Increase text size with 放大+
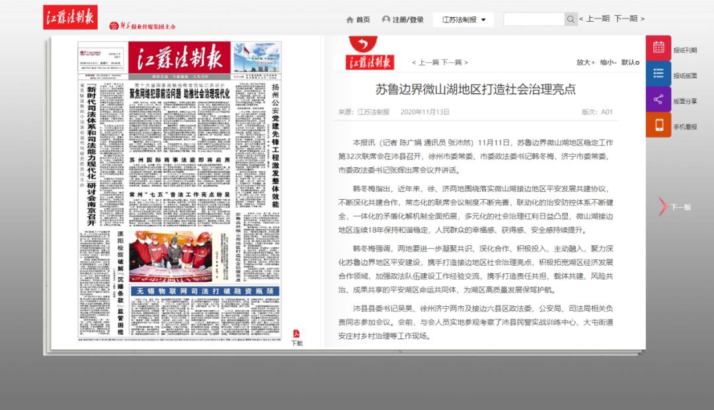 585,62
